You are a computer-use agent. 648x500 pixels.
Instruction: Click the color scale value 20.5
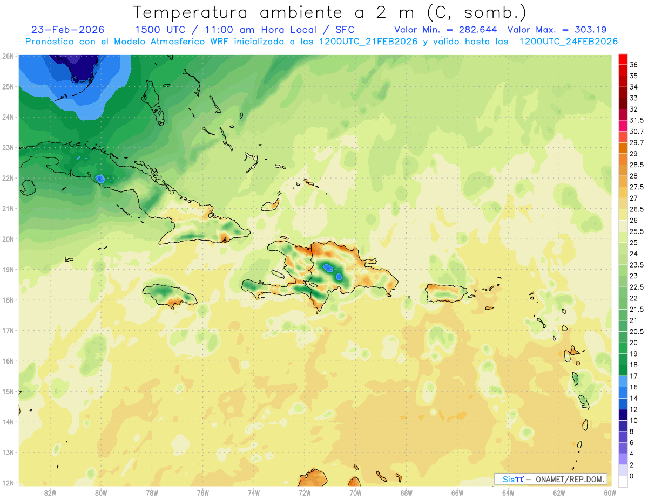click(x=637, y=332)
